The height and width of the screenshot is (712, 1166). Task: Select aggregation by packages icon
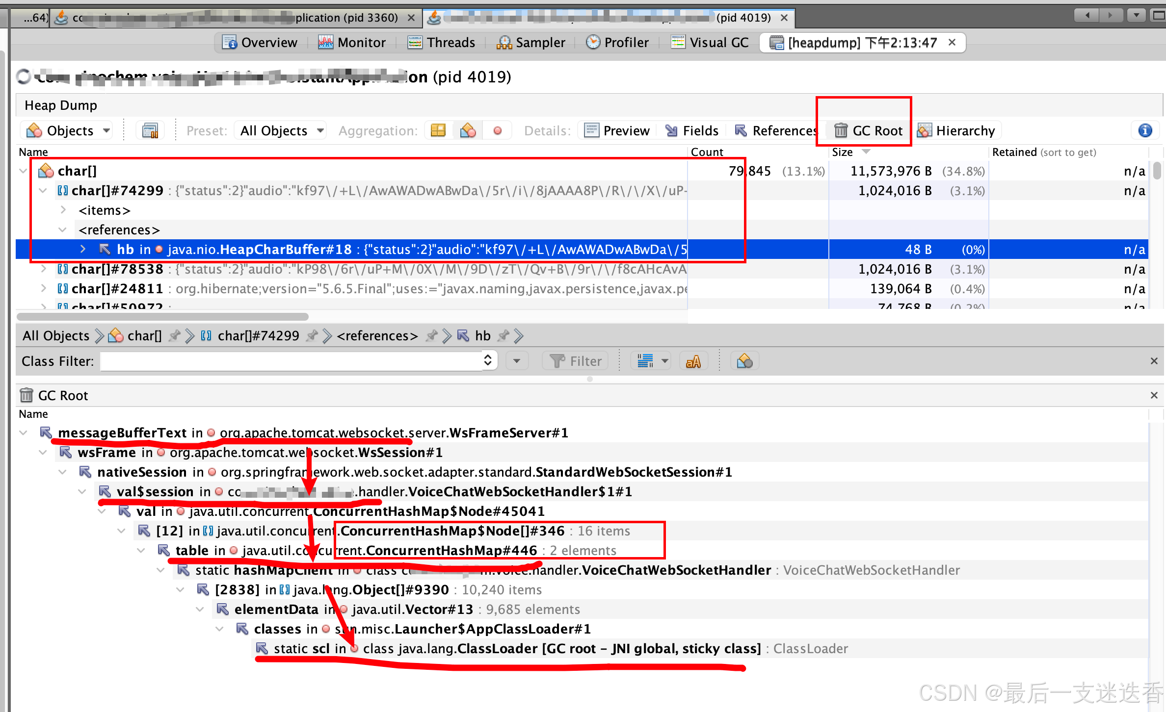[x=438, y=130]
